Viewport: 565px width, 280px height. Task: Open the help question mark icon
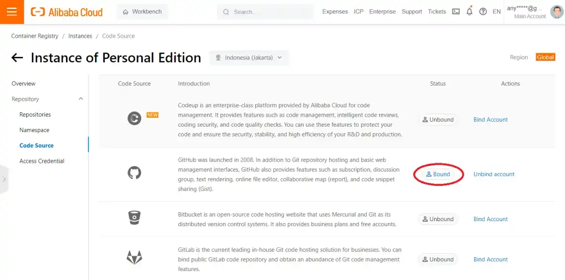[x=483, y=11]
